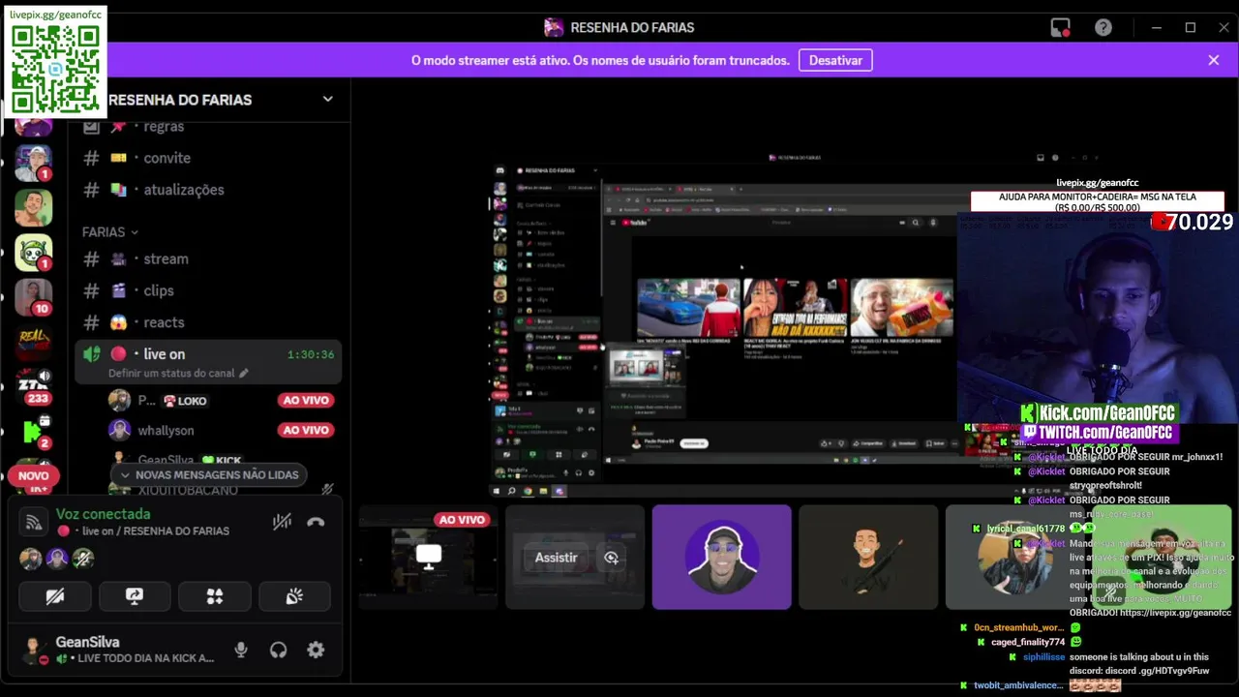Click the Voz conectada status text
The image size is (1239, 697).
[x=103, y=514]
